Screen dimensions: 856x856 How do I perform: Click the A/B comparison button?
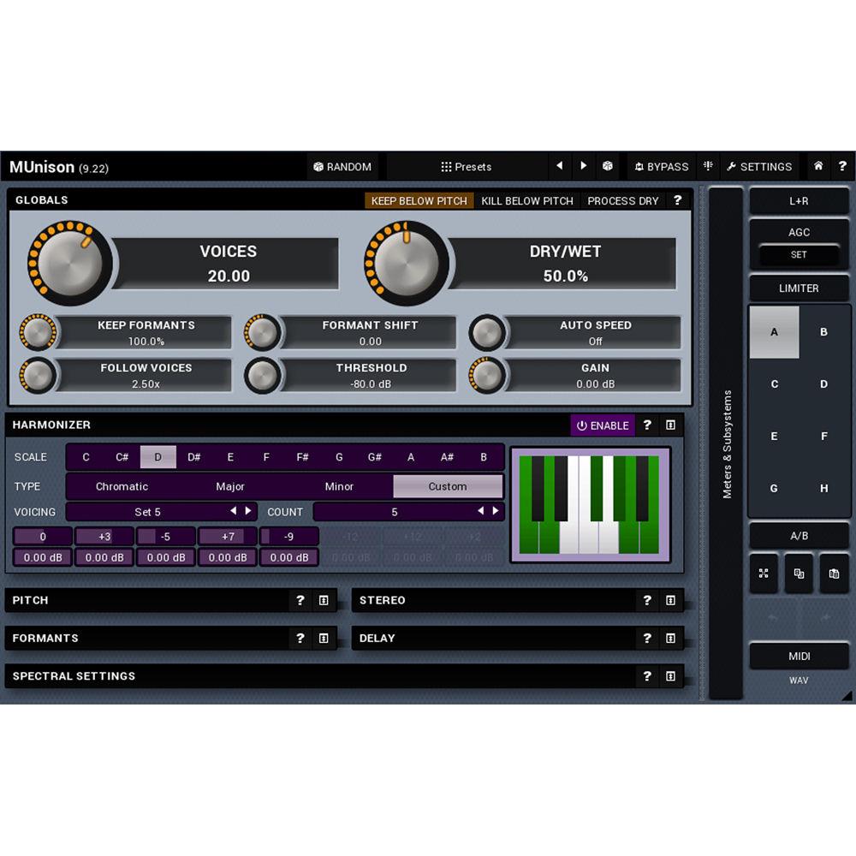click(x=799, y=535)
